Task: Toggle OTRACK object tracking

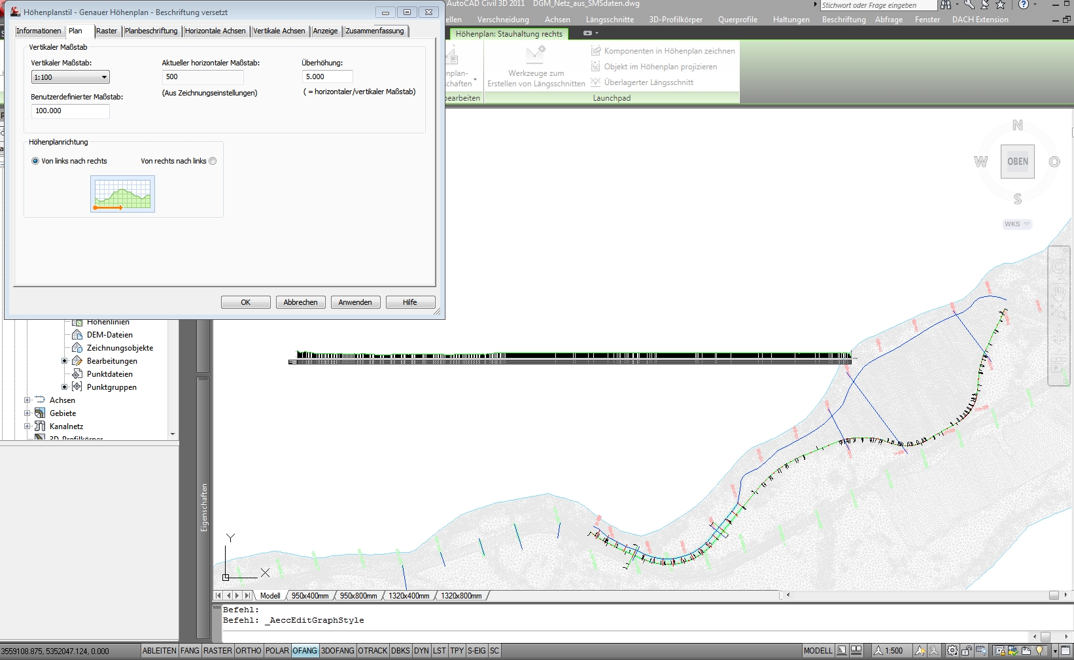Action: 373,651
